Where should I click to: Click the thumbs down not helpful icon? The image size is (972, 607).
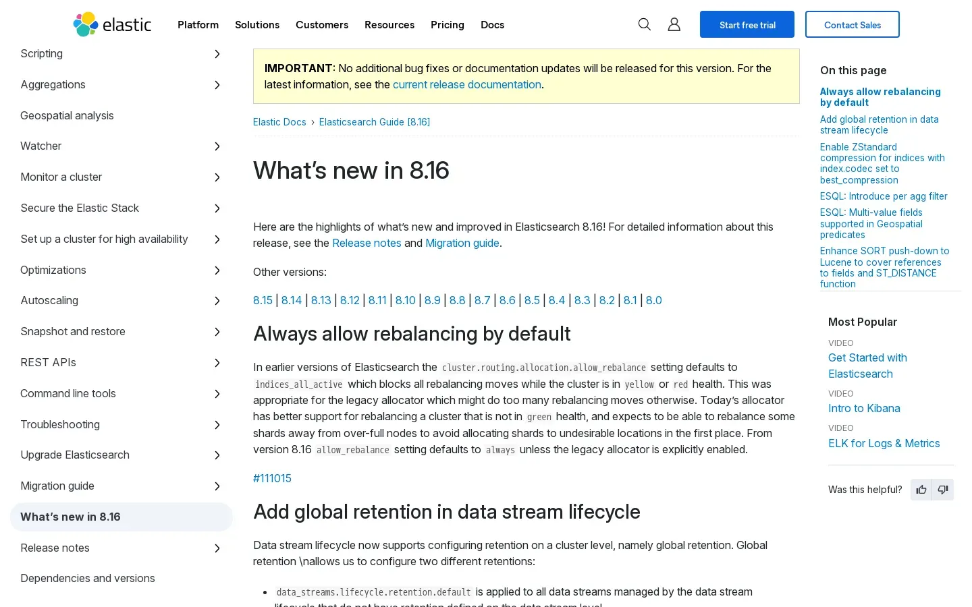point(943,490)
